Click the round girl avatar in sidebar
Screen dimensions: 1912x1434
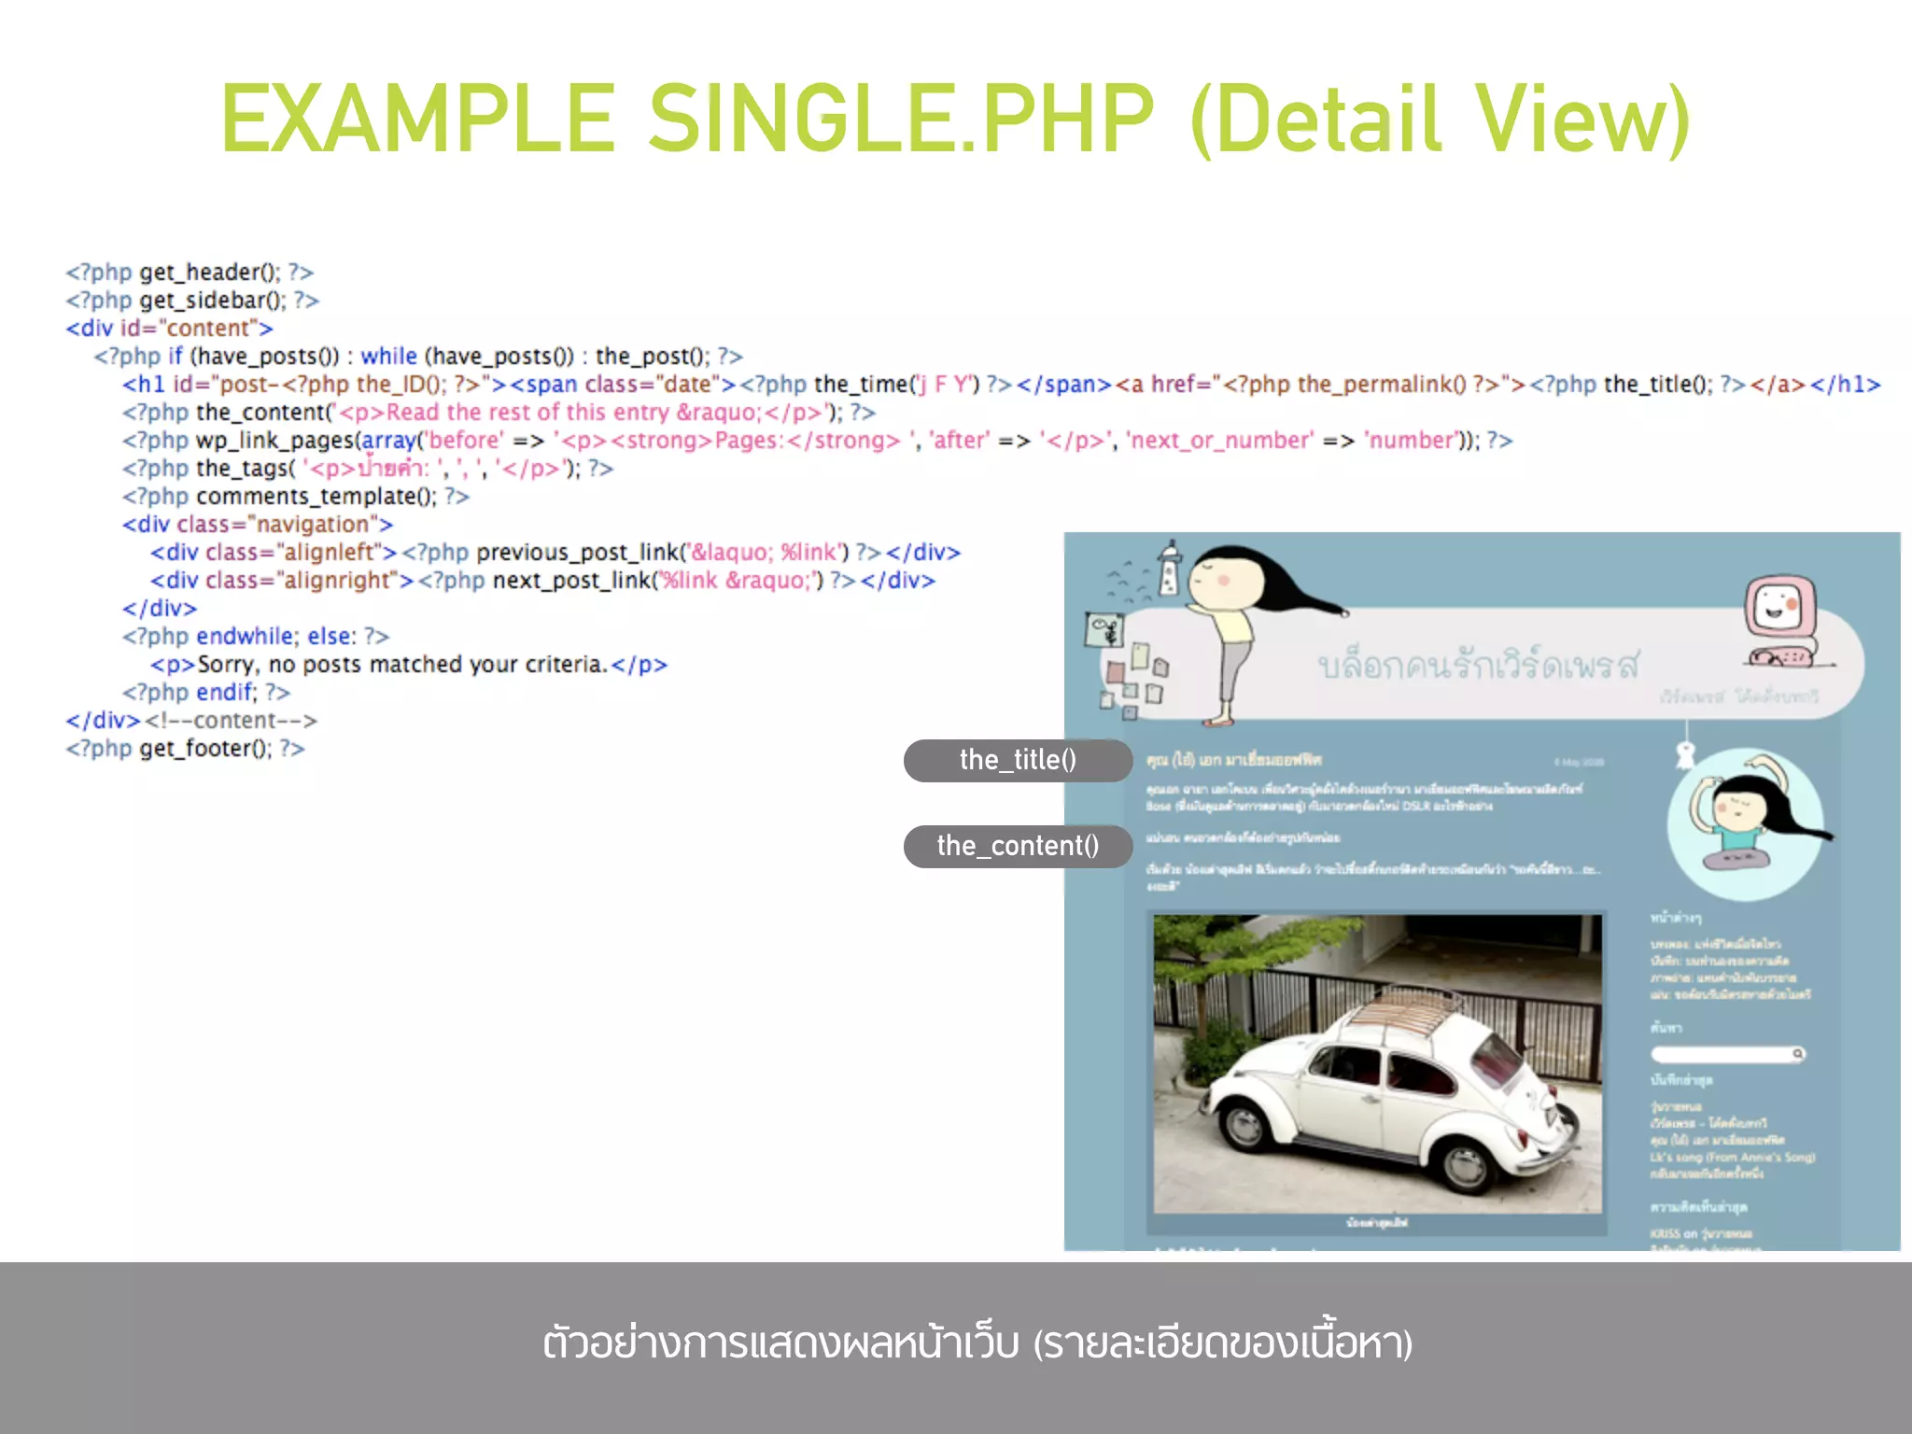click(x=1745, y=823)
